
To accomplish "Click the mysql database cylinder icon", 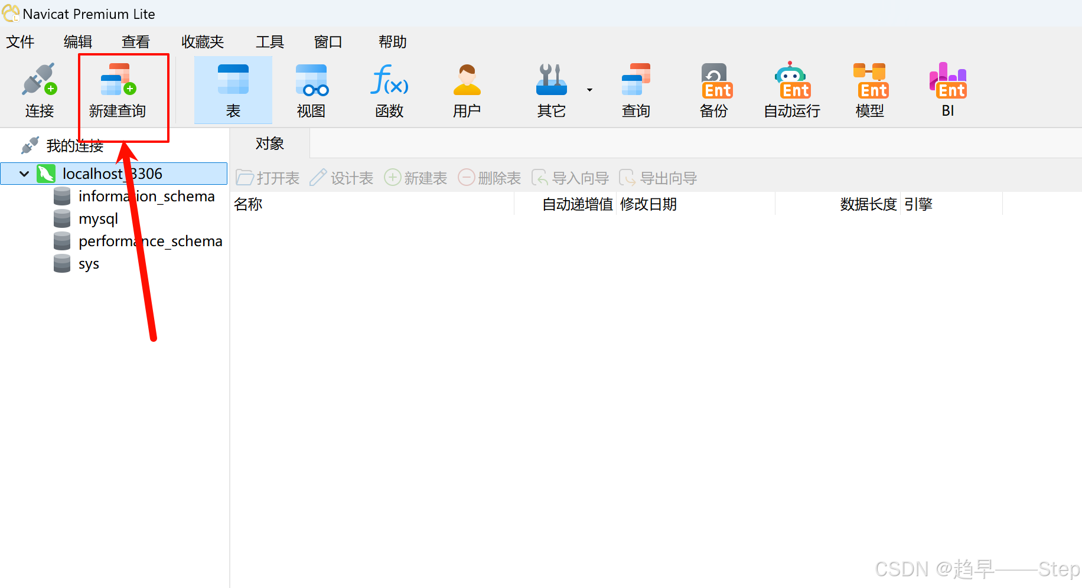I will [x=62, y=218].
